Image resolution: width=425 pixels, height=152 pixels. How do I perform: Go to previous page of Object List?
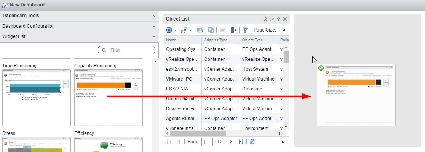click(178, 141)
